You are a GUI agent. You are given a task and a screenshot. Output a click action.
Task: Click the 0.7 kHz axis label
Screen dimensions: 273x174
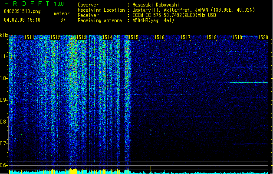pyautogui.click(x=4, y=144)
